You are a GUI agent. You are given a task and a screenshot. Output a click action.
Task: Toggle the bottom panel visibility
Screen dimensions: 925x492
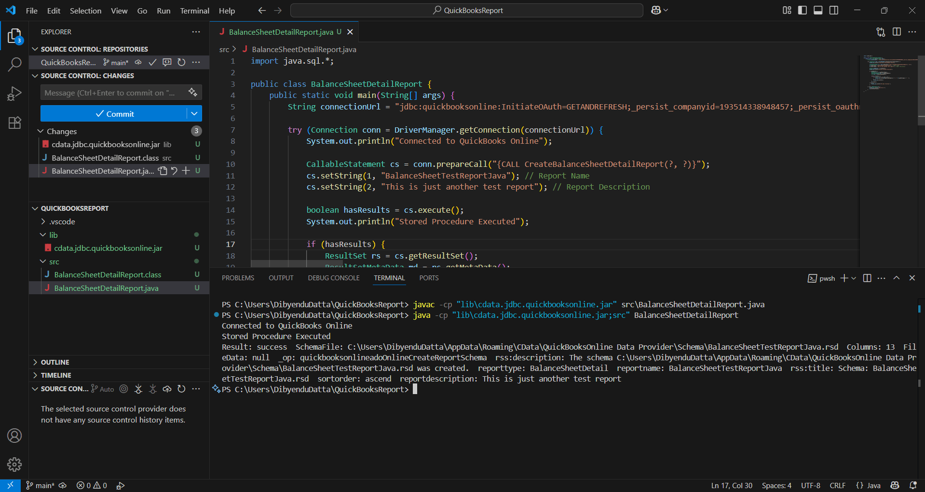[818, 10]
